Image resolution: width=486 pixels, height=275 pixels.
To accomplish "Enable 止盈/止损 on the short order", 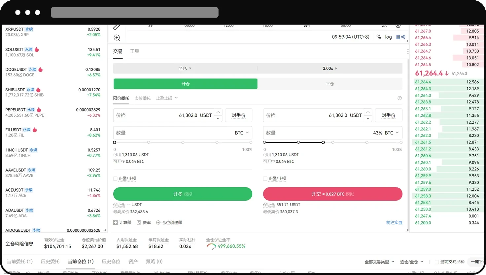I will (x=265, y=178).
